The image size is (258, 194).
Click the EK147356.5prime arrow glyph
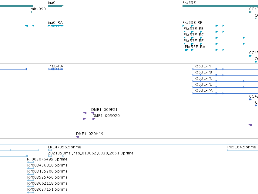pyautogui.click(x=50, y=150)
